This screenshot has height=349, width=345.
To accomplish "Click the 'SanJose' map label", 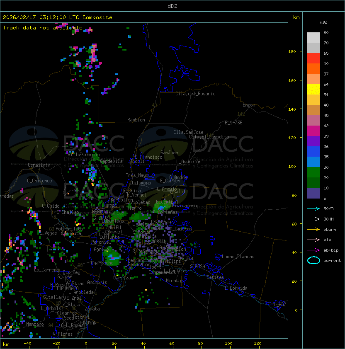I will [169, 153].
